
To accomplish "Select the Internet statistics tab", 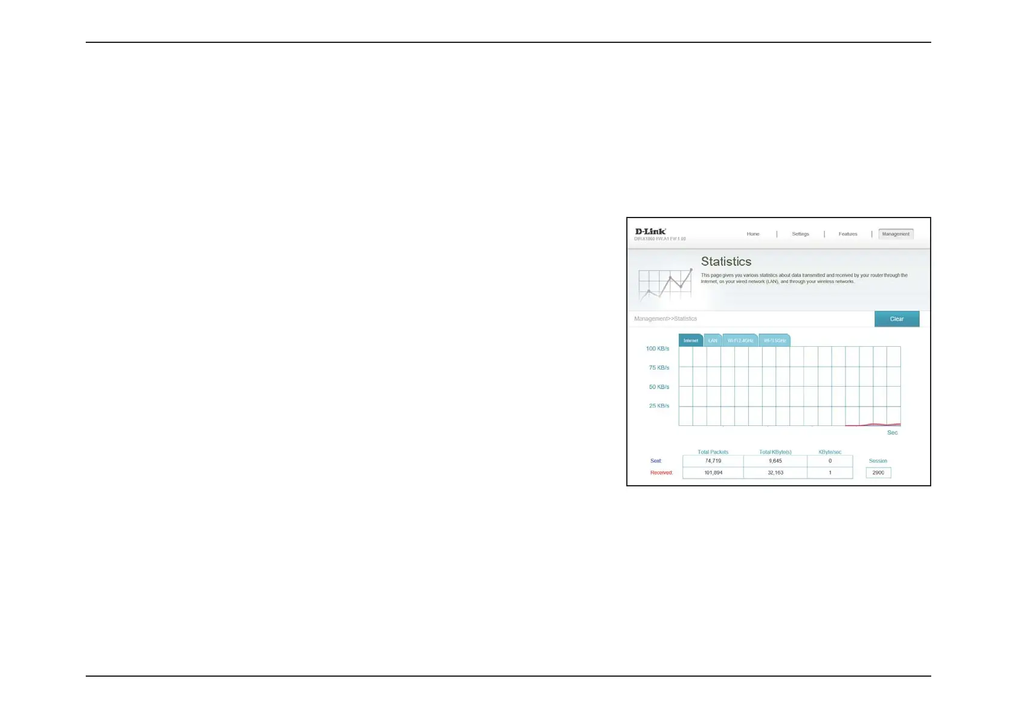I will 691,340.
